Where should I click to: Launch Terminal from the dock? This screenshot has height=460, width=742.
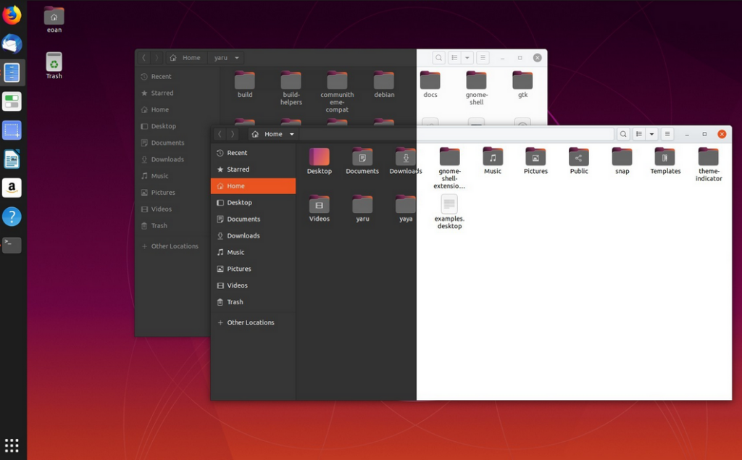click(12, 245)
